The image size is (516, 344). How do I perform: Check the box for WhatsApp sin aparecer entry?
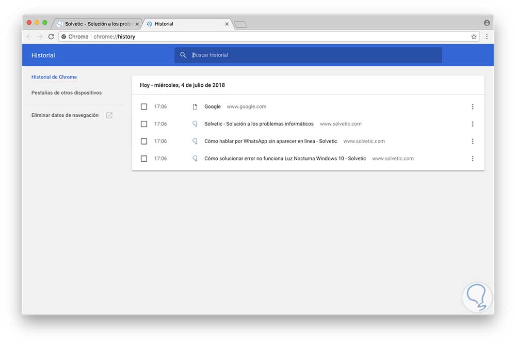(x=144, y=141)
